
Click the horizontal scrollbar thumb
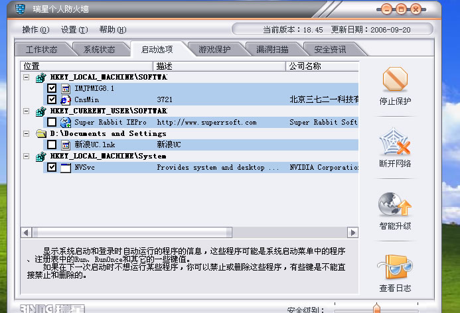click(x=132, y=233)
